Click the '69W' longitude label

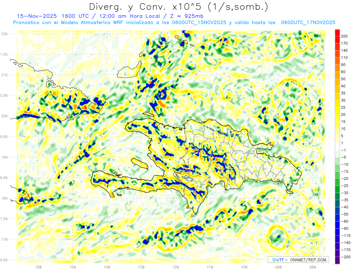tap(278, 267)
